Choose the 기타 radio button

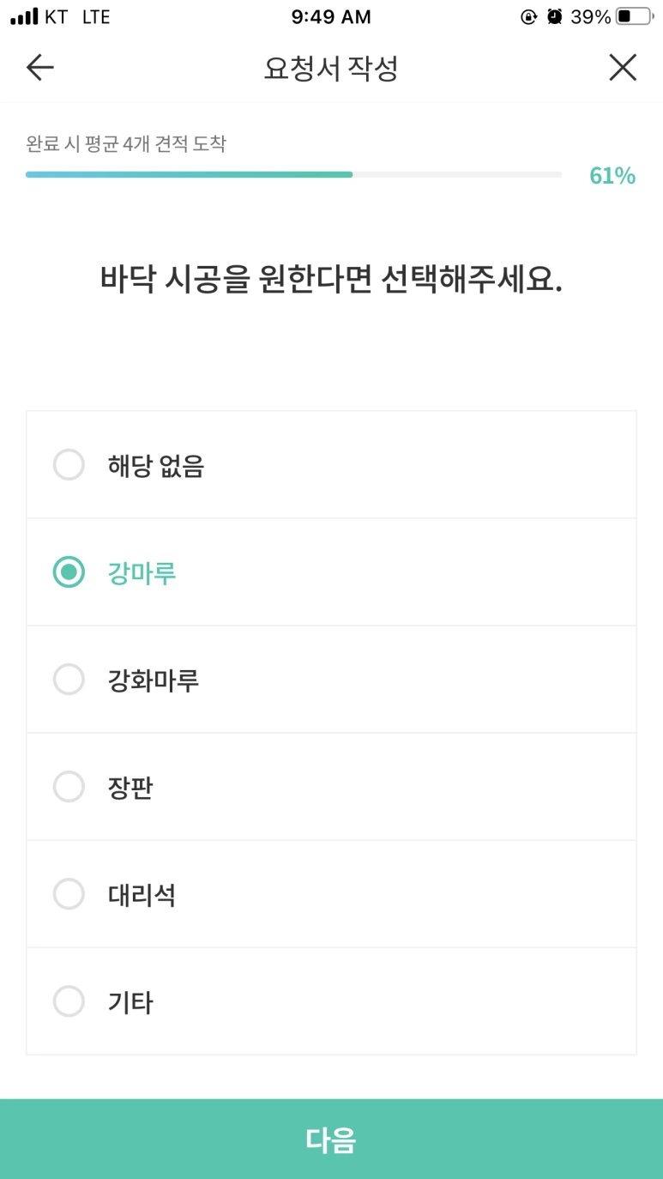(x=69, y=1001)
